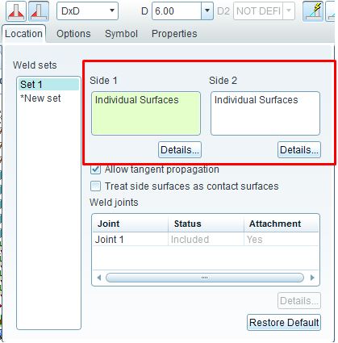Click the Joint column header
The image size is (338, 343).
click(x=131, y=224)
